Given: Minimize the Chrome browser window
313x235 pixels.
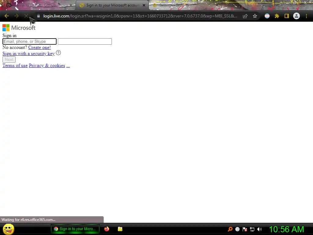Looking at the screenshot, I should 287,3.
